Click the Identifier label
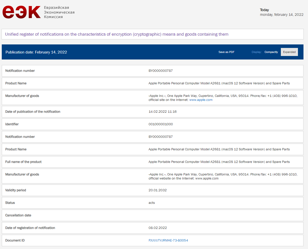308x249 pixels. click(x=12, y=124)
